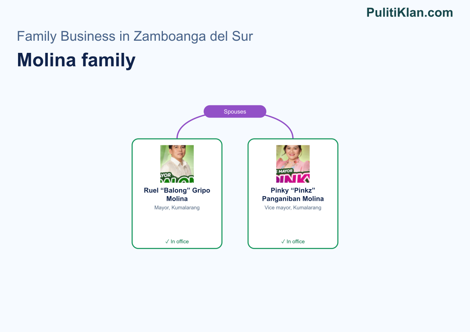The width and height of the screenshot is (470, 332).
Task: Click the Molina family heading
Action: 76,60
